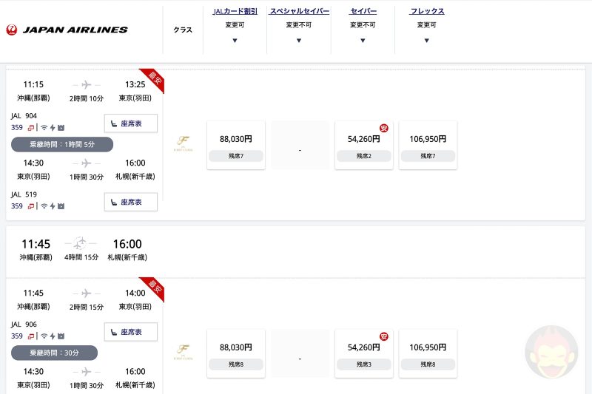Select the 88,030円 fare with 残席7
592x394 pixels.
pos(236,145)
